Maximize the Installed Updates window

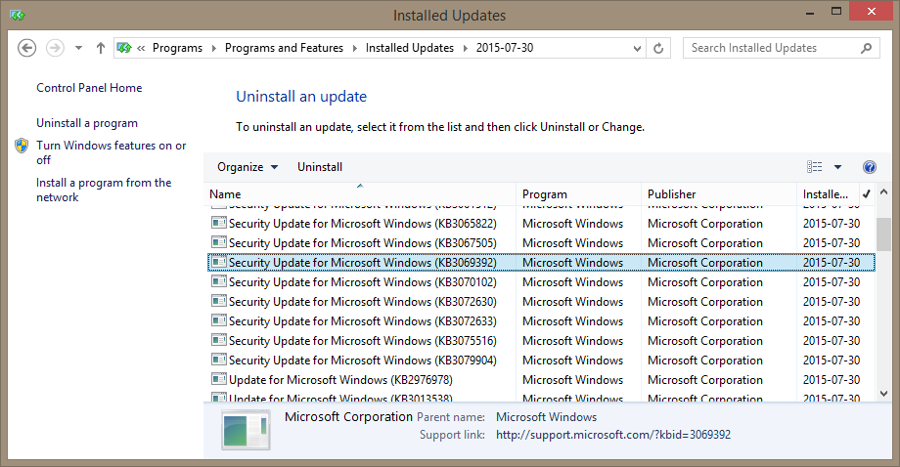tap(836, 12)
